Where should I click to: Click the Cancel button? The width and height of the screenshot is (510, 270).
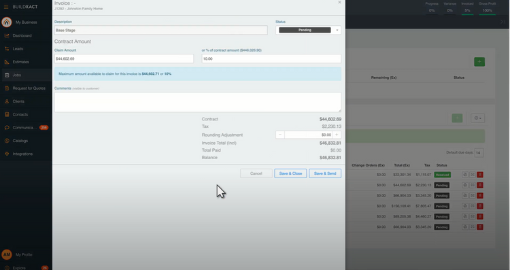click(256, 173)
